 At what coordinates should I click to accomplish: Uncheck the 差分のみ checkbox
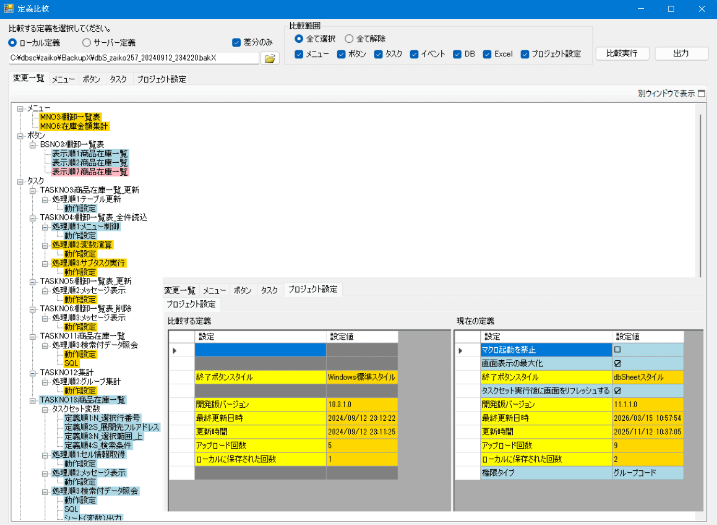click(237, 43)
